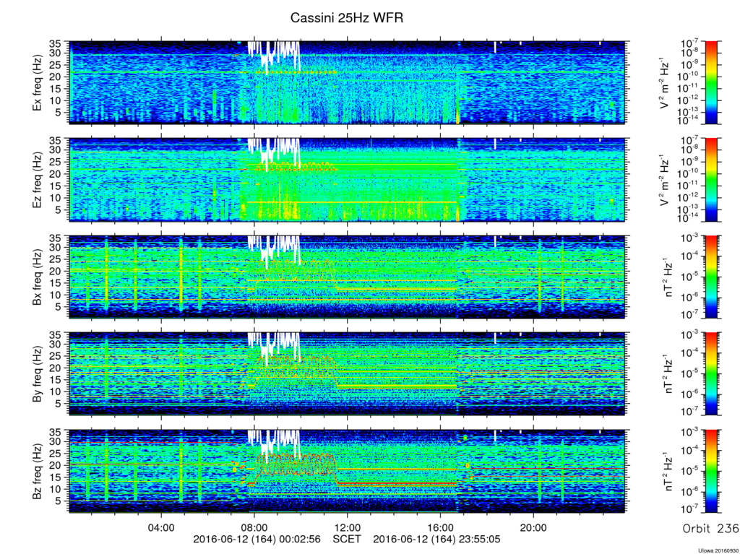Click the "Cassini 25Hz WFR" plot title
Image resolution: width=740 pixels, height=554 pixels.
click(347, 18)
